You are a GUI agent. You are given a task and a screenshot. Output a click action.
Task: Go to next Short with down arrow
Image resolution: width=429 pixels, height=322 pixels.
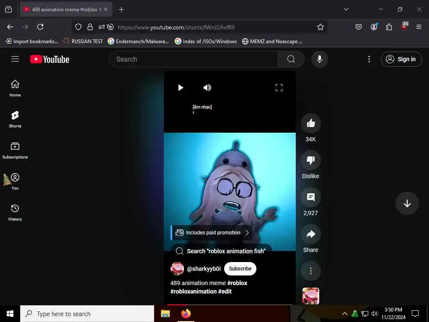(x=407, y=203)
